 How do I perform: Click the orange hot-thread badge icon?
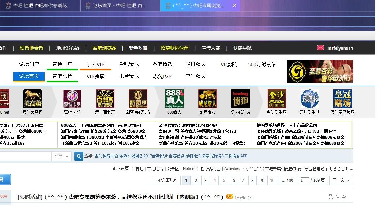(230, 196)
